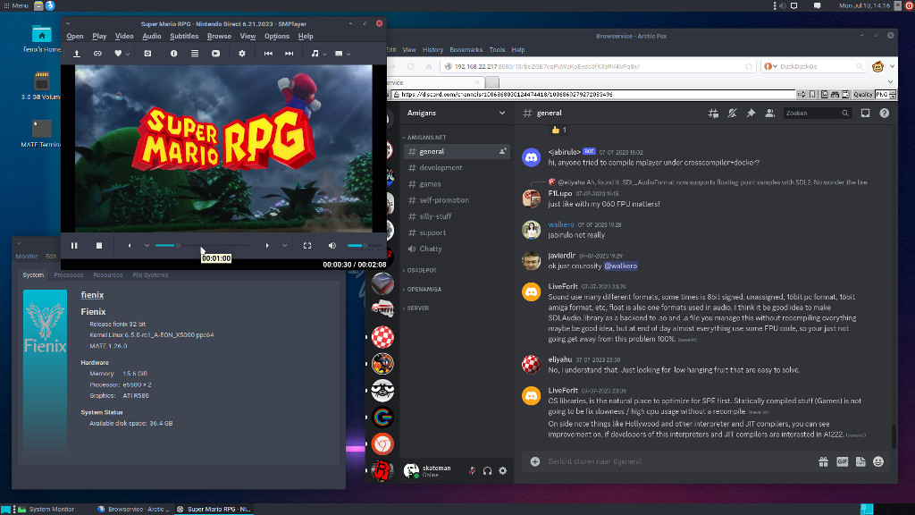The width and height of the screenshot is (915, 515).
Task: Click the thumbs up reaction in Discord
Action: point(558,130)
